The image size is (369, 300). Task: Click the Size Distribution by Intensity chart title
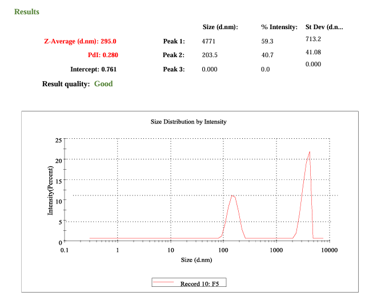pyautogui.click(x=188, y=122)
